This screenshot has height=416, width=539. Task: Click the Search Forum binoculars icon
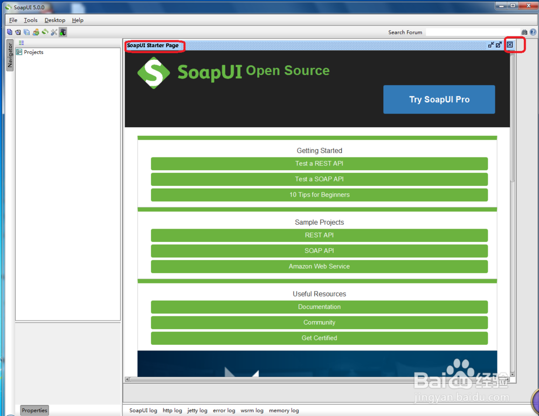coord(524,32)
